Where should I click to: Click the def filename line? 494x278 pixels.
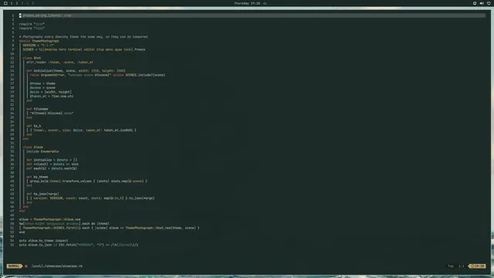(x=37, y=109)
